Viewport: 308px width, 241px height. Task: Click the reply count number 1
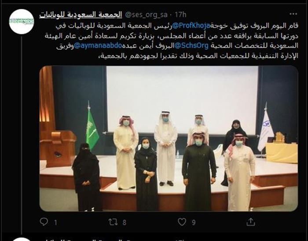(x=56, y=222)
